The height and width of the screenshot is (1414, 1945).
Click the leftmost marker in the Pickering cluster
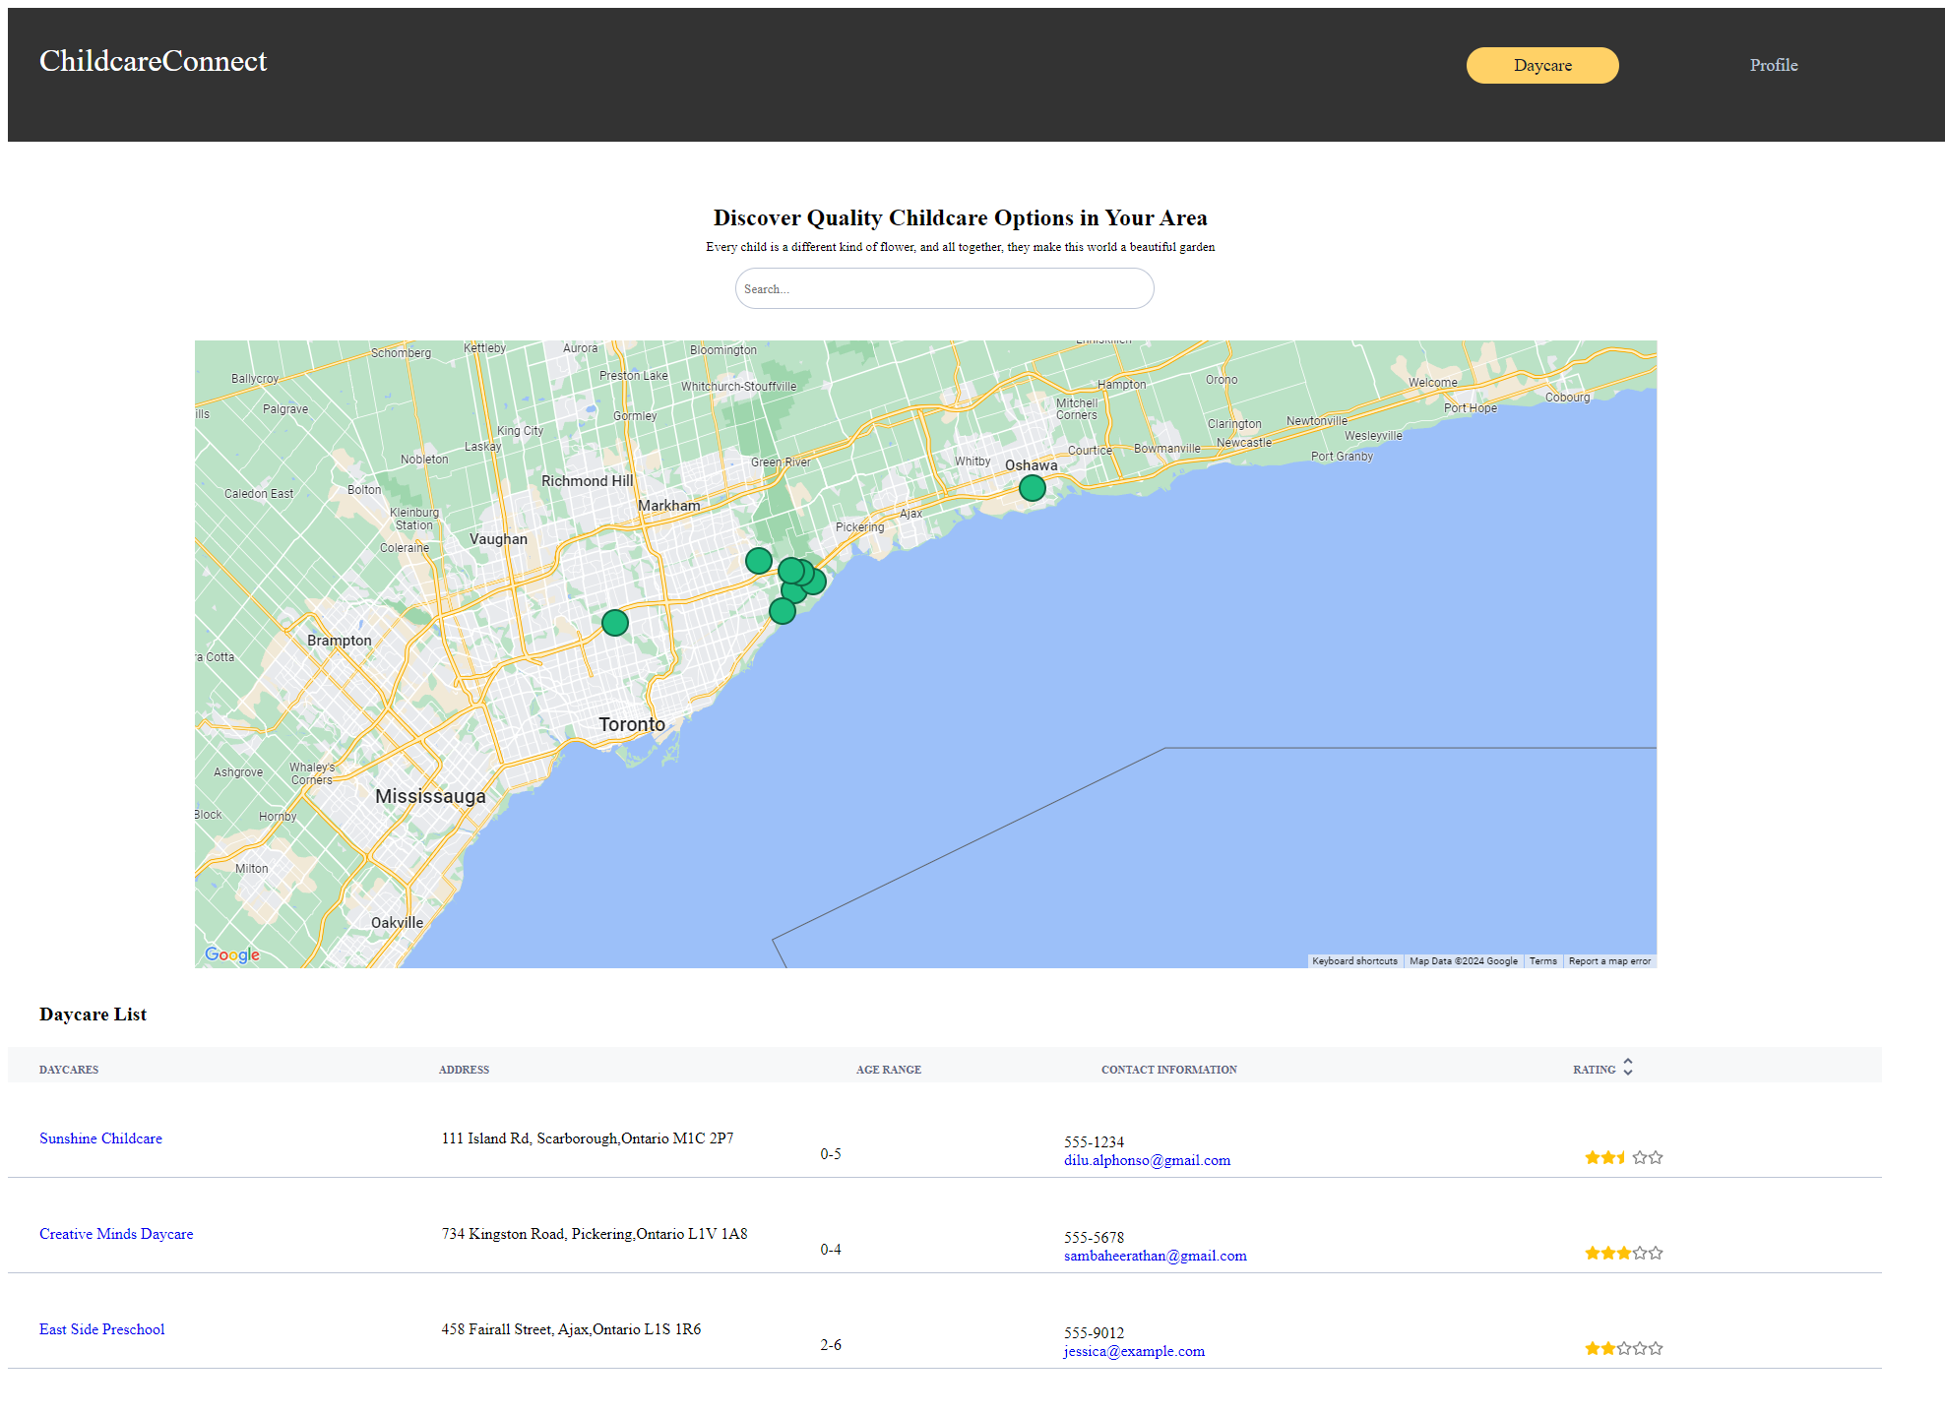758,561
